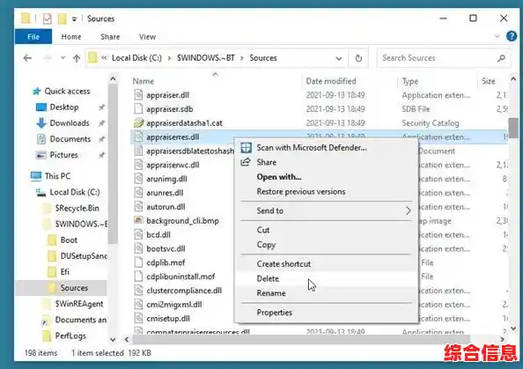Click the appraiserdatasha1.cat file icon

(138, 123)
